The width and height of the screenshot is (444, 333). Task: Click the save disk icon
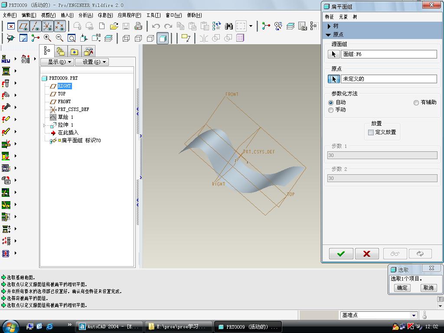pos(126,26)
